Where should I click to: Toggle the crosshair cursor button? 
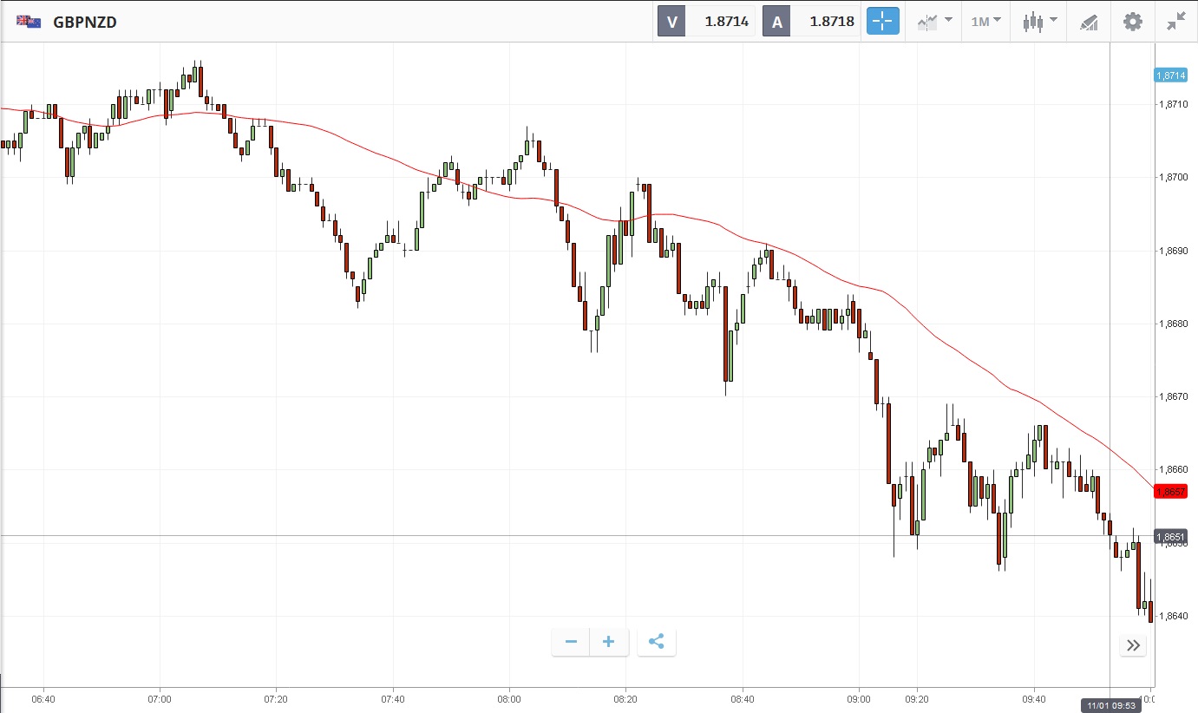coord(883,22)
